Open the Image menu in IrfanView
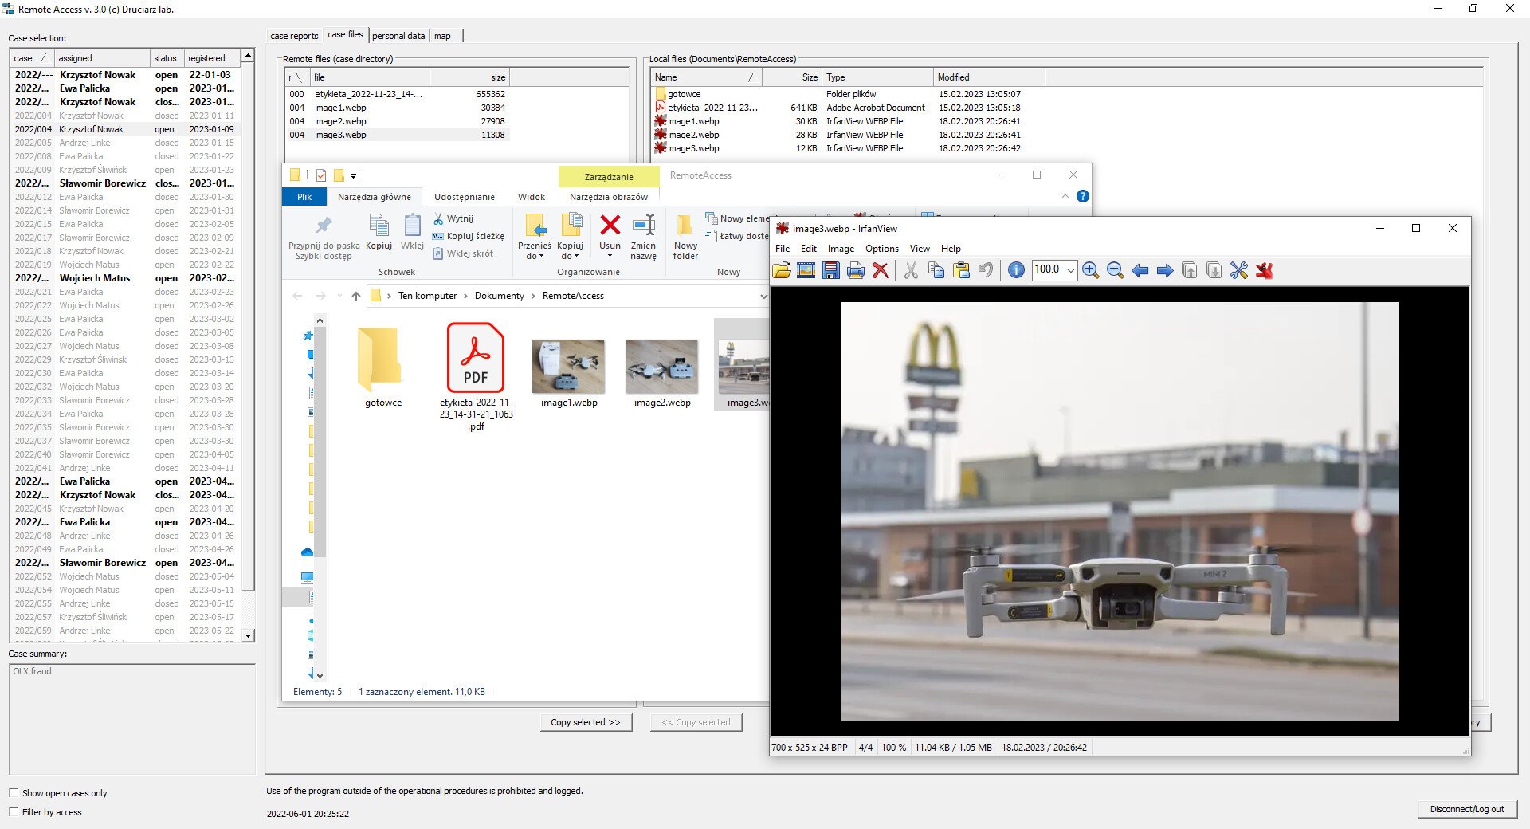Screen dimensions: 1530x829 [841, 248]
